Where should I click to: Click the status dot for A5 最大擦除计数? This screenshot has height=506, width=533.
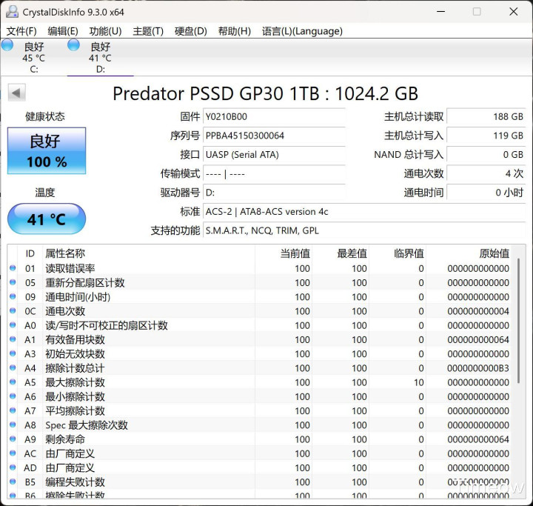pyautogui.click(x=13, y=382)
